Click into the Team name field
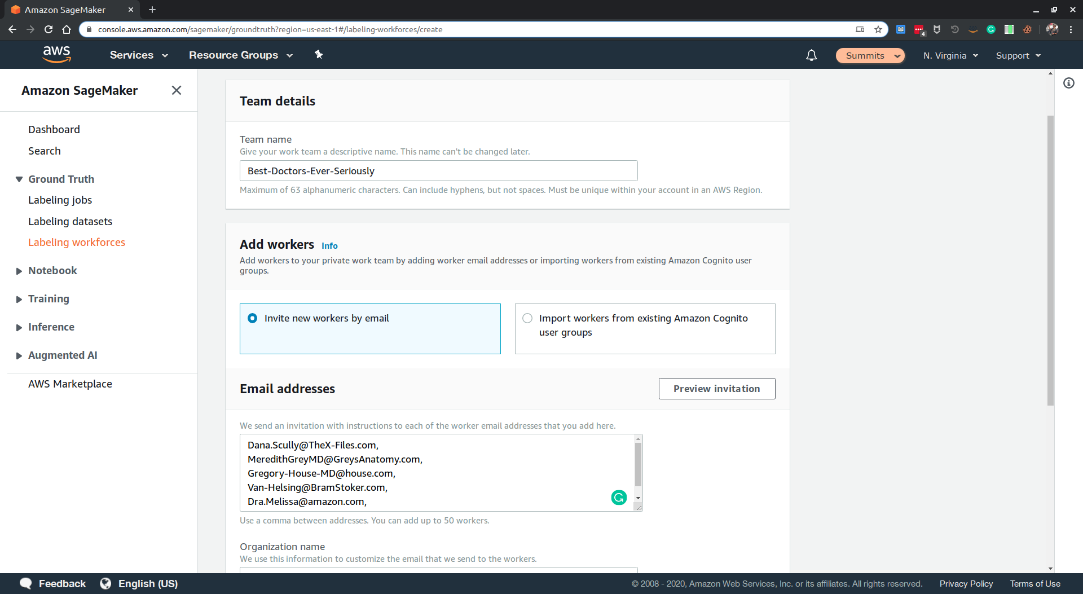 point(438,171)
